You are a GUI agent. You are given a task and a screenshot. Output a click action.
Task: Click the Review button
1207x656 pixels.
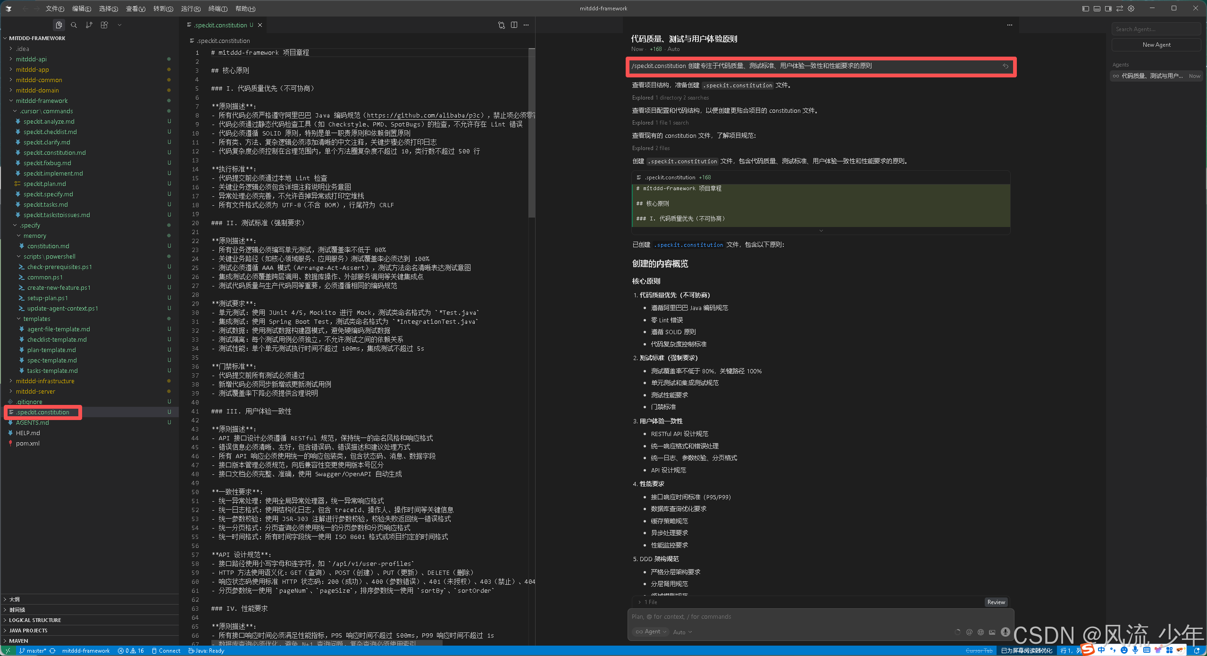pyautogui.click(x=996, y=602)
